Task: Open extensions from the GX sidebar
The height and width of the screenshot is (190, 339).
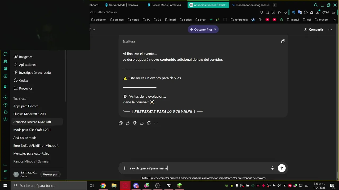Action: click(5, 112)
